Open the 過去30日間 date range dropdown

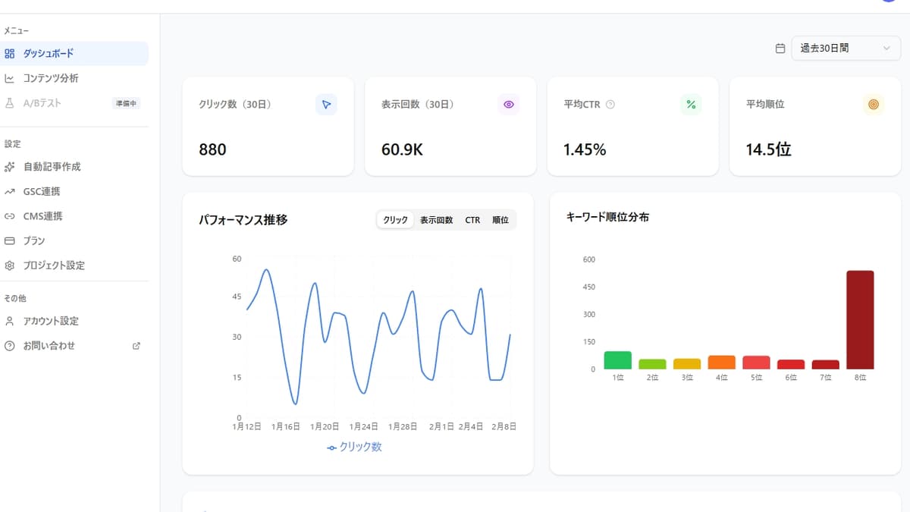tap(834, 49)
